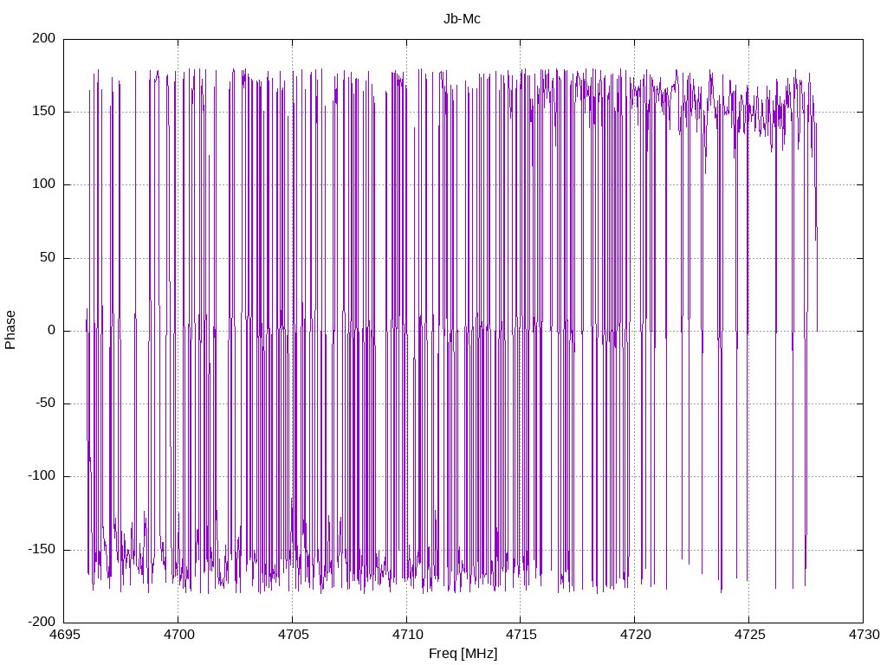Click the x-axis tick label '4710'
Image resolution: width=887 pixels, height=665 pixels.
(x=407, y=635)
